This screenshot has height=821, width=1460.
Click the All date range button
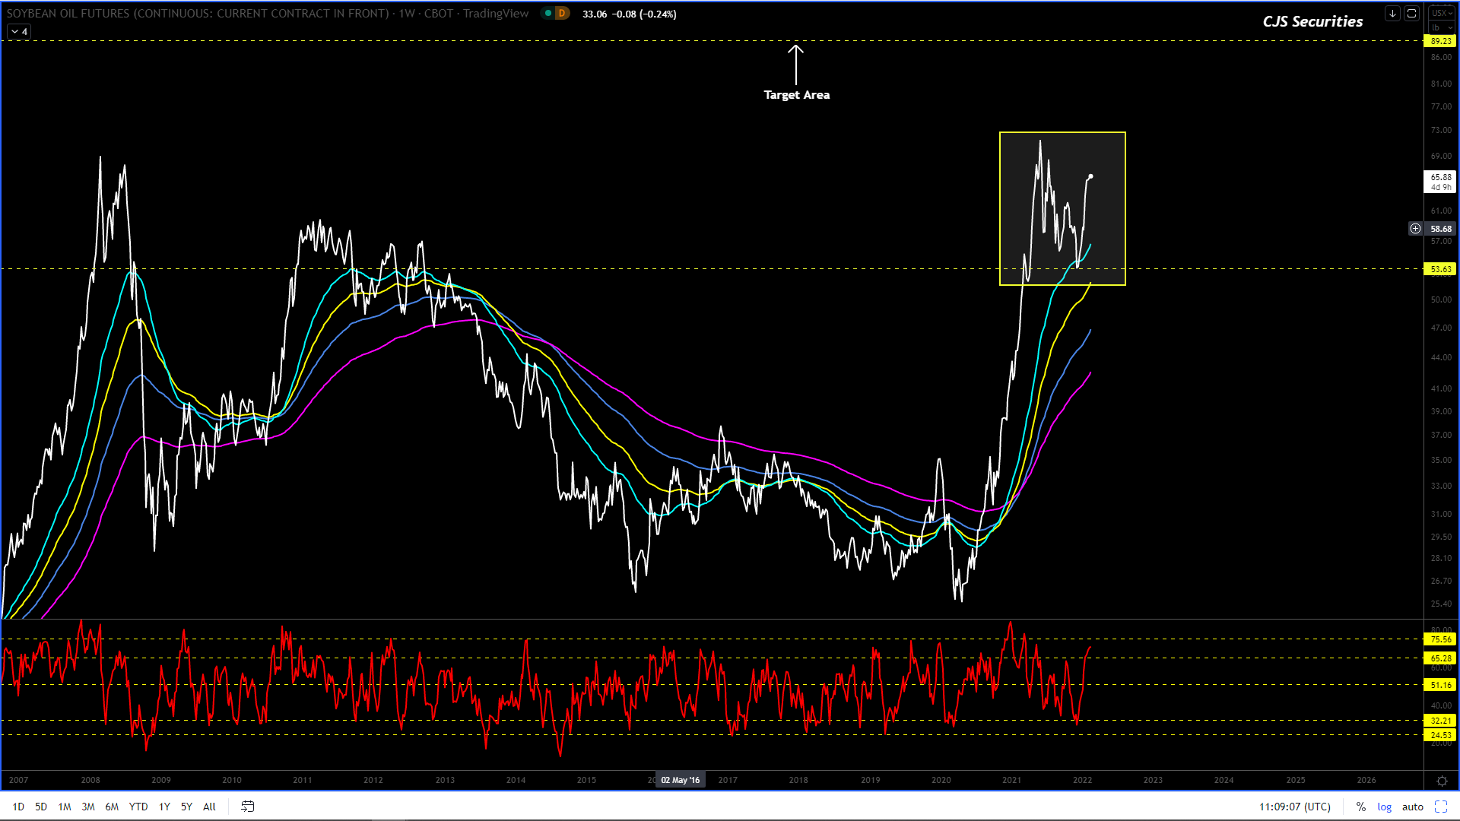209,807
